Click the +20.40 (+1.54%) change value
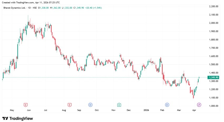224x122 pixels. coord(93,8)
